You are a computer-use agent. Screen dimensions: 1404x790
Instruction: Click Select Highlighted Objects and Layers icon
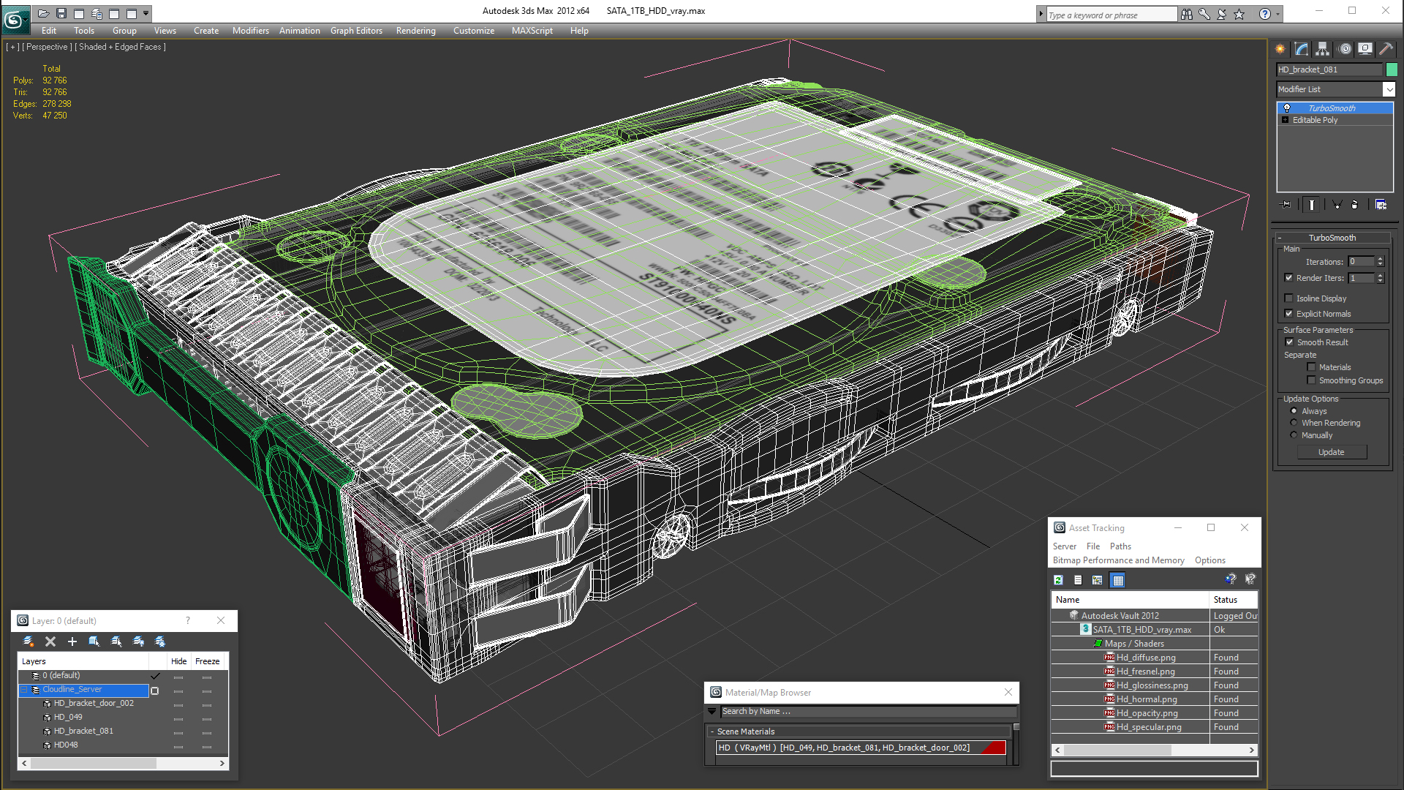click(94, 642)
